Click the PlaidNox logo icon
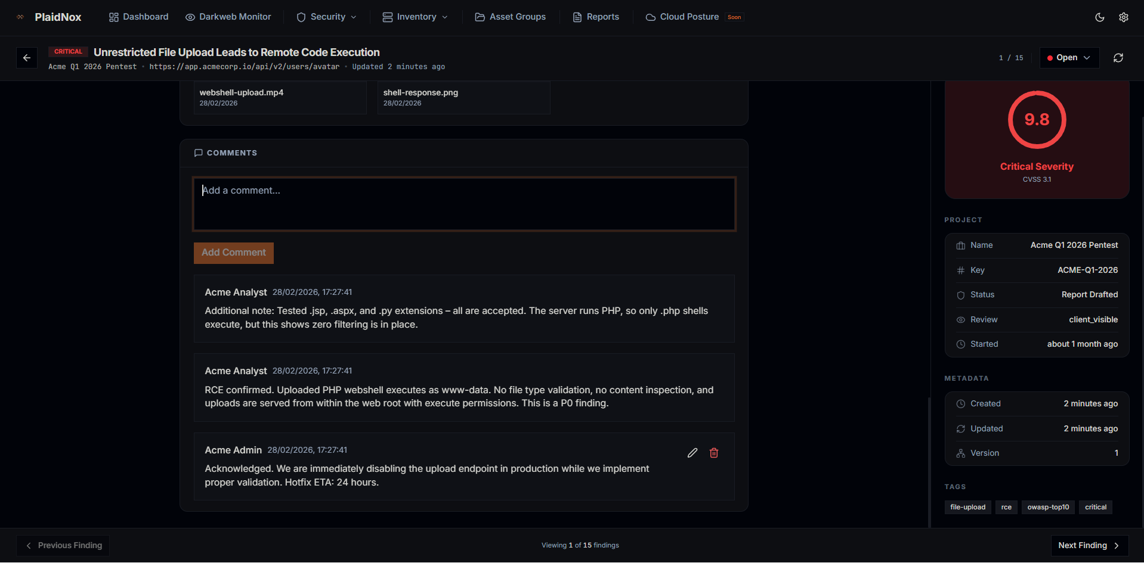This screenshot has height=563, width=1144. pos(21,17)
